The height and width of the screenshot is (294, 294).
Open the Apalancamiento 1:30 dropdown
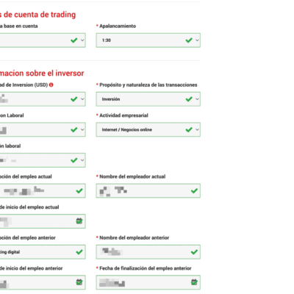click(148, 40)
